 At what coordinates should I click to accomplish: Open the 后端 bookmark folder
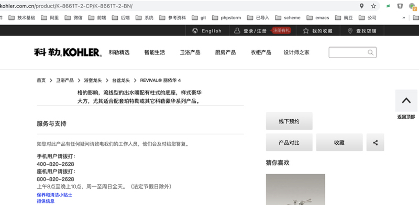coord(120,18)
